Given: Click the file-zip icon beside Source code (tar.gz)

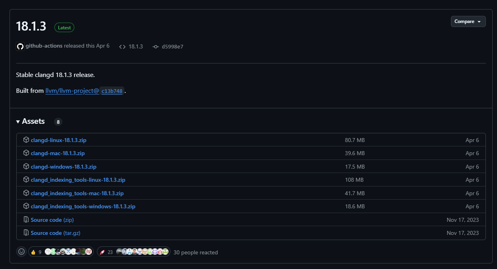Looking at the screenshot, I should [x=26, y=233].
